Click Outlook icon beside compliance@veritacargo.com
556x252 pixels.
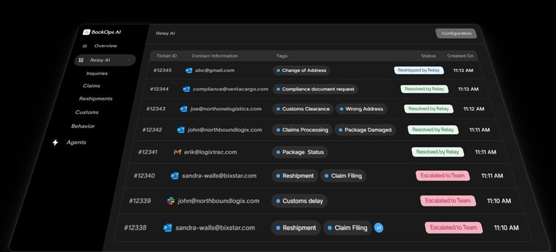[186, 89]
